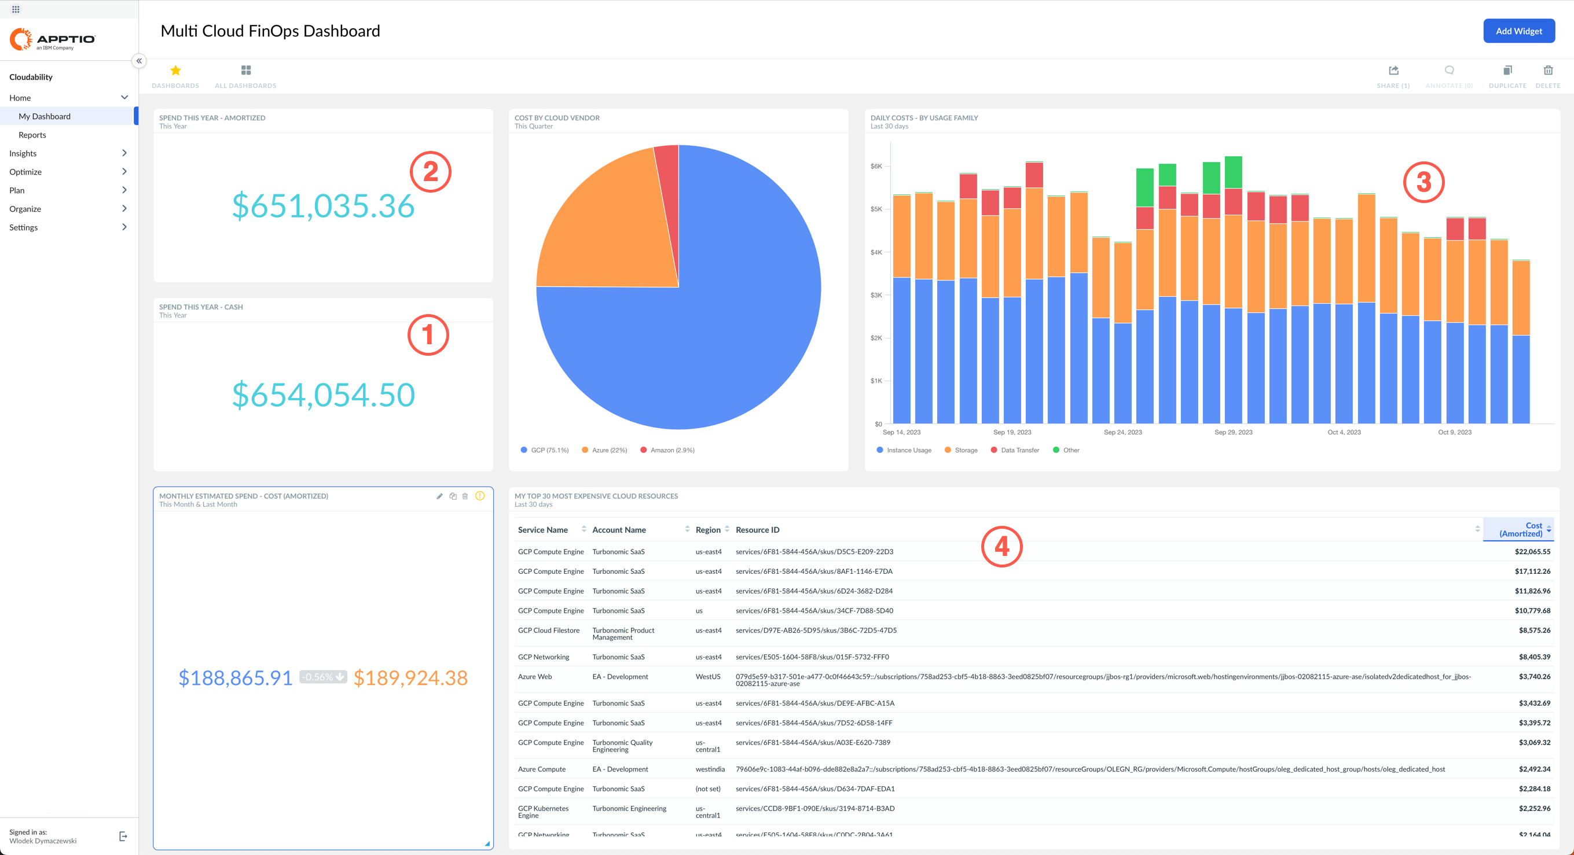Click the sign out icon next to username

[123, 836]
